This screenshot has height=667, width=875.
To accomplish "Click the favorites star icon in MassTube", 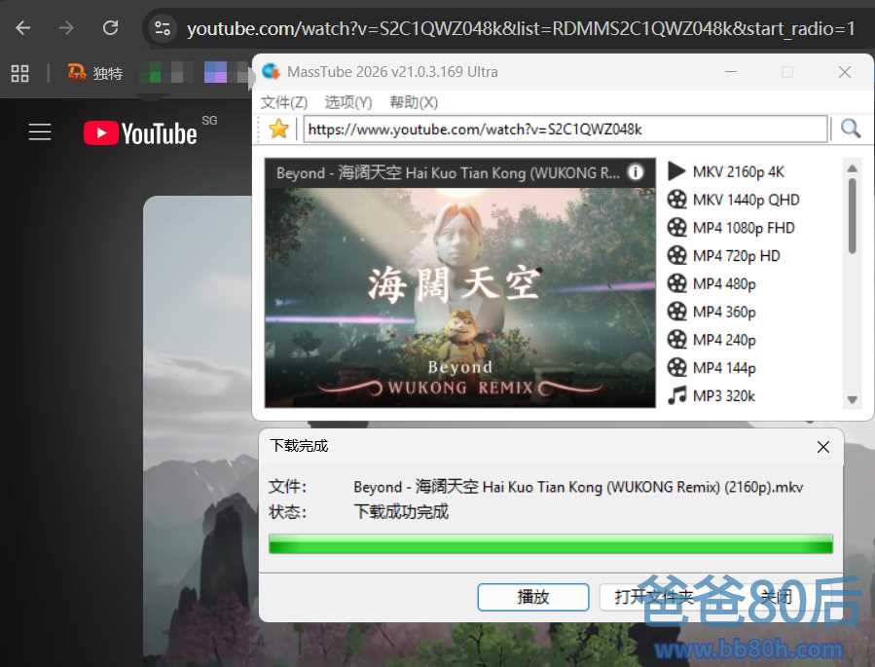I will point(279,129).
